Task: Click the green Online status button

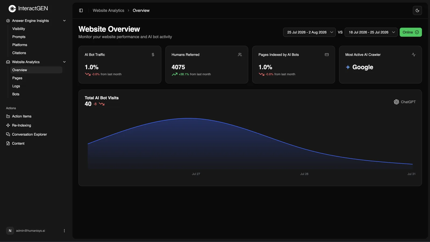Action: tap(411, 32)
